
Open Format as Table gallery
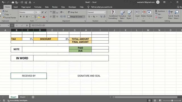122,15
